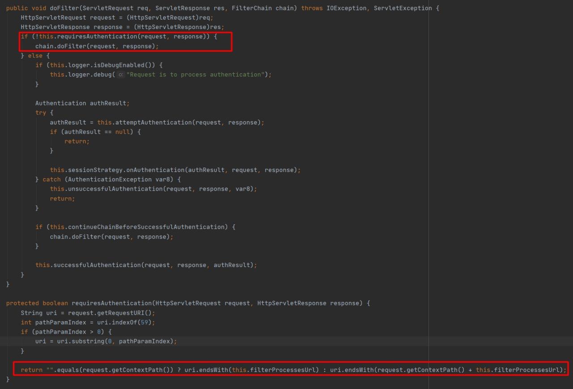
Task: Click the '} else {' line
Action: pyautogui.click(x=35, y=55)
